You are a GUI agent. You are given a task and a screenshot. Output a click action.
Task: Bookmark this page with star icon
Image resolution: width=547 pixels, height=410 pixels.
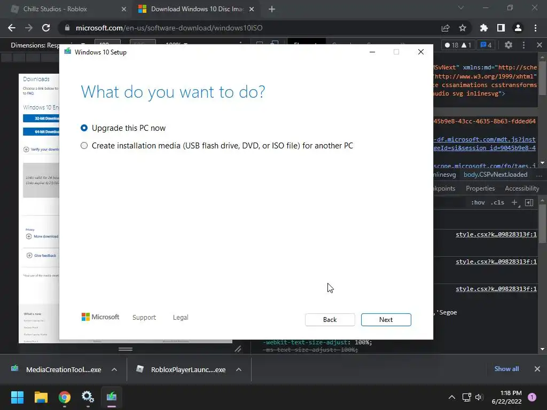(x=462, y=28)
